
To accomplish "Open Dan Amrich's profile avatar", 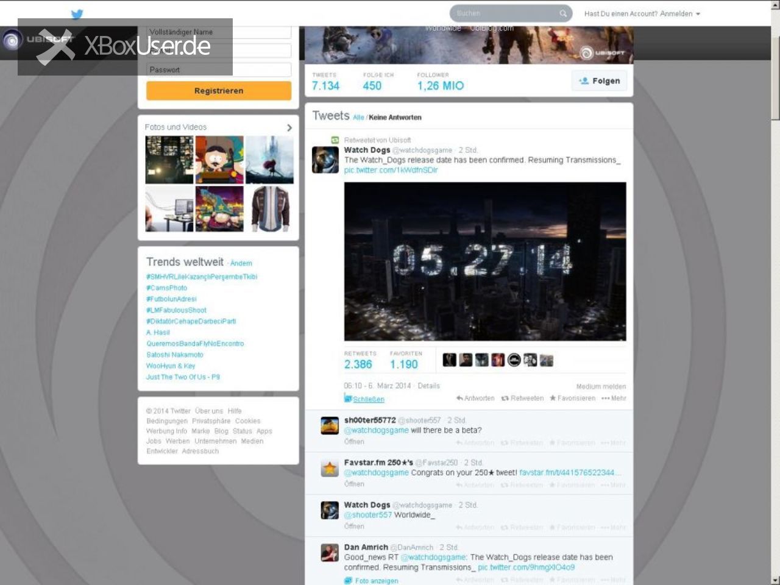I will pos(330,552).
